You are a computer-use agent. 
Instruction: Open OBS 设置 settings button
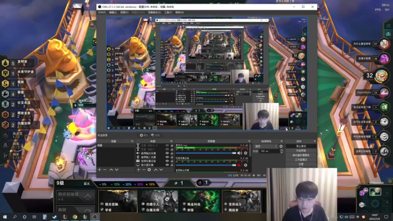(x=301, y=164)
